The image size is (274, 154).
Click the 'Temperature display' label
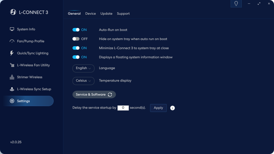click(x=115, y=80)
